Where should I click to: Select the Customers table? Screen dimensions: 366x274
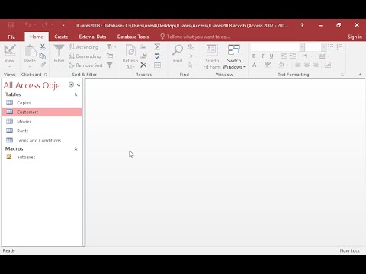(42, 112)
